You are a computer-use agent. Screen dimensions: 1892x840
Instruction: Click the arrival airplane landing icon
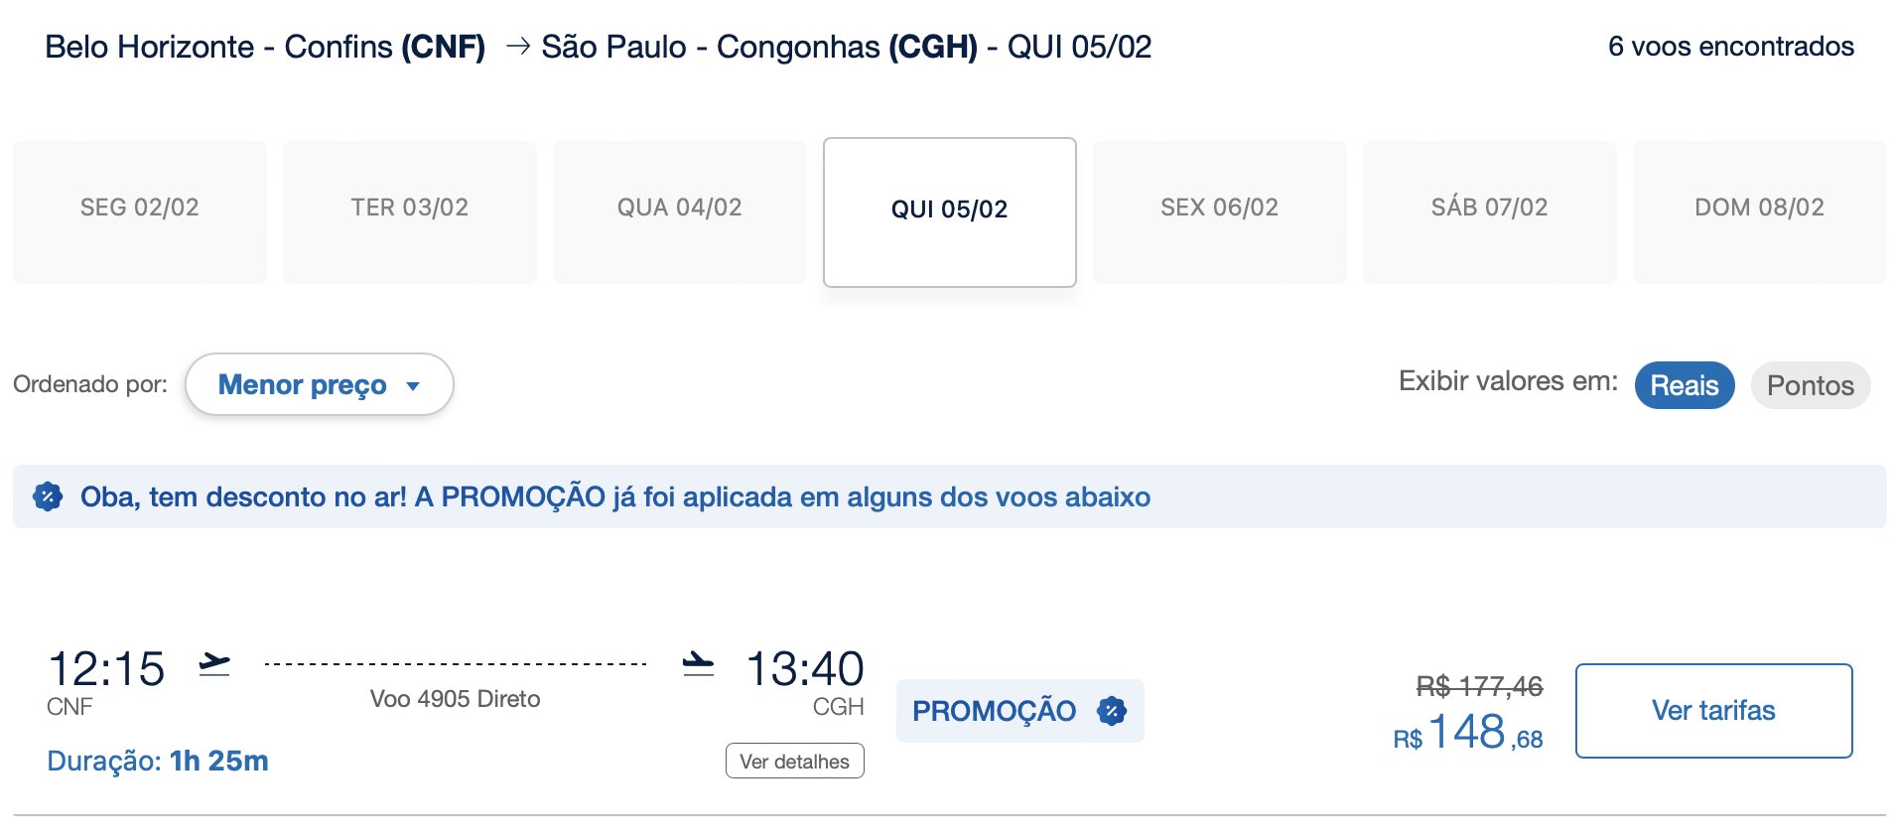(698, 664)
